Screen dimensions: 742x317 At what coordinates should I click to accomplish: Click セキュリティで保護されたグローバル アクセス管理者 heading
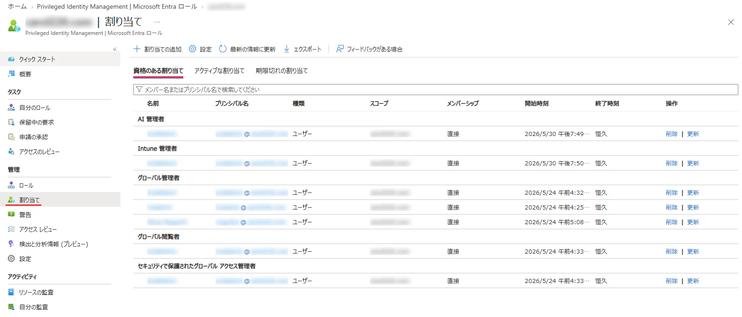pos(197,266)
